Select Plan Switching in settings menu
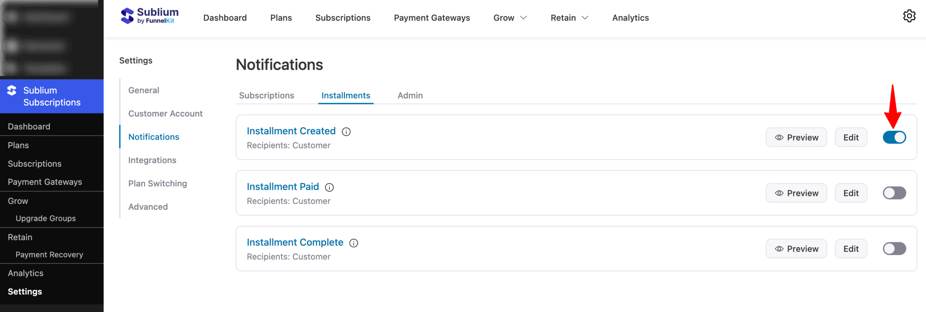The width and height of the screenshot is (926, 312). (x=157, y=183)
